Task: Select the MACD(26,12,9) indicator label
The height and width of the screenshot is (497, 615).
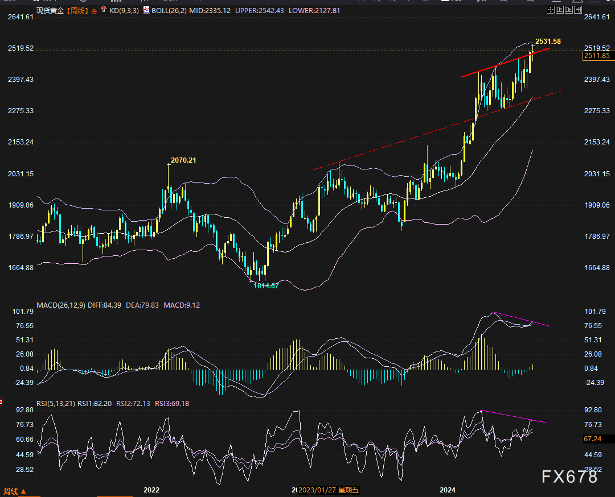Action: tap(61, 305)
